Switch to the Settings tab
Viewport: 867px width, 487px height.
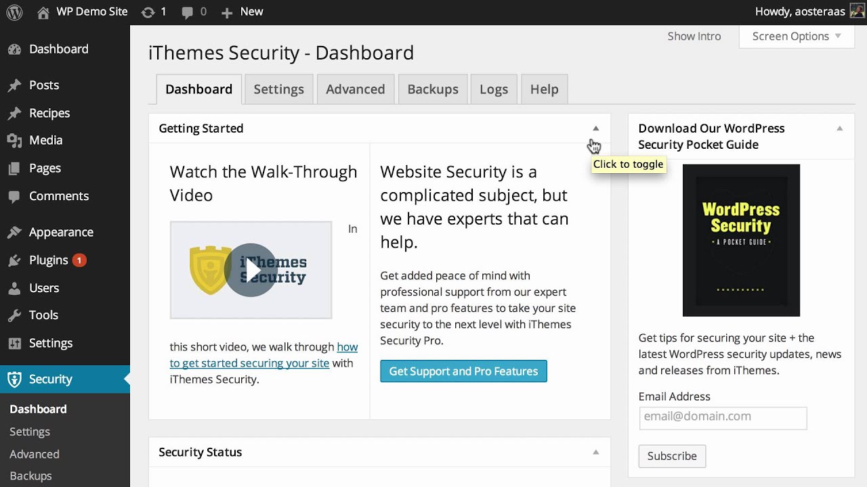click(x=279, y=89)
